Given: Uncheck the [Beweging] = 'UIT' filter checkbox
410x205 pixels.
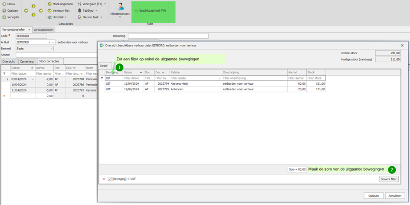Looking at the screenshot, I should pyautogui.click(x=110, y=179).
